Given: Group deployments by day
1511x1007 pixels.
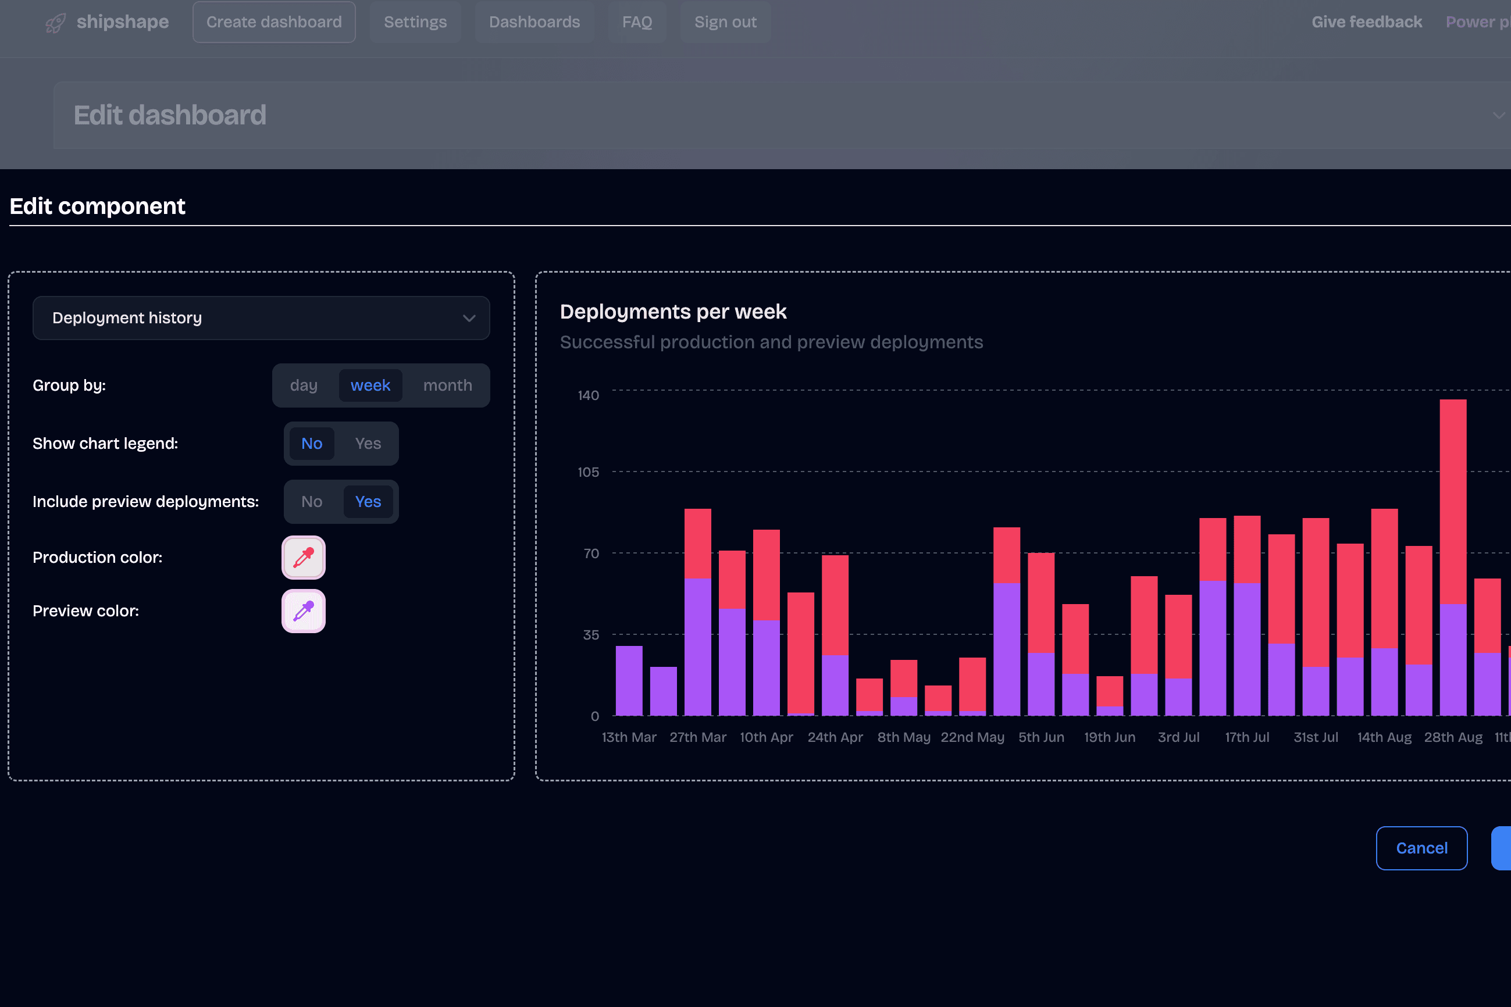Looking at the screenshot, I should point(303,385).
